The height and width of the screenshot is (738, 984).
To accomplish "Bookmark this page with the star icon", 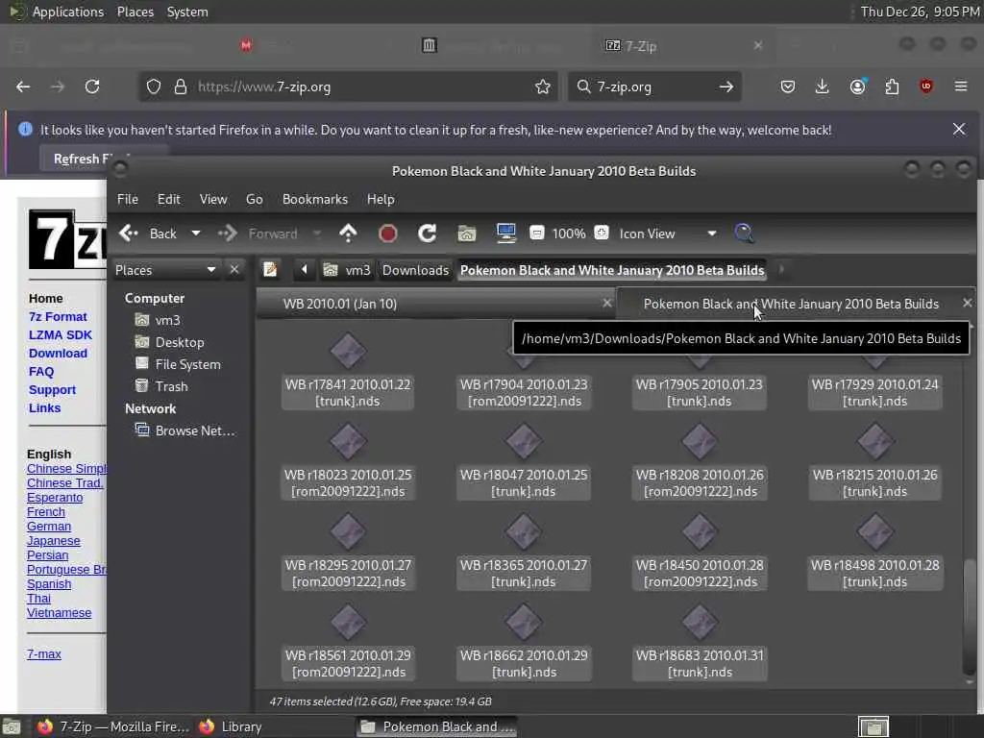I will [x=543, y=86].
